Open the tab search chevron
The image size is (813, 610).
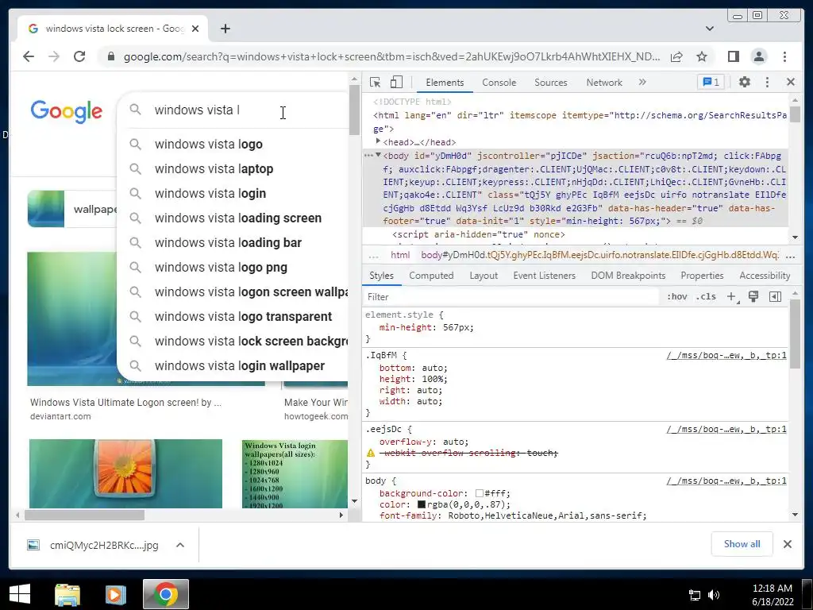[709, 29]
